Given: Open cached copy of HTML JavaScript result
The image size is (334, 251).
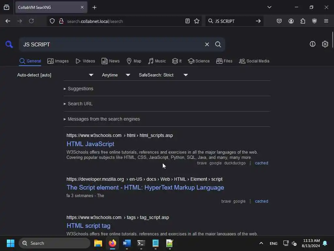Looking at the screenshot, I should [x=262, y=163].
